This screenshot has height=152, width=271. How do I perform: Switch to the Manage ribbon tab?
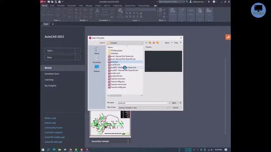89,5
